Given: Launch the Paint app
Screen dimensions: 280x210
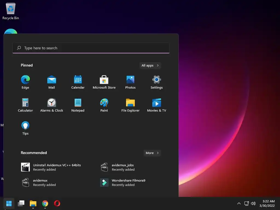Looking at the screenshot, I should (x=104, y=105).
